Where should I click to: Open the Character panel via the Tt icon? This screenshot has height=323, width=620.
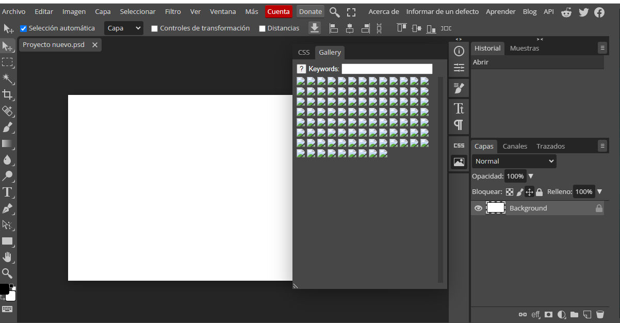coord(459,108)
